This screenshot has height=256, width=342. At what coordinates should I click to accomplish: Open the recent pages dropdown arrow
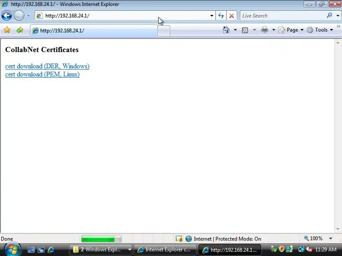[28, 16]
